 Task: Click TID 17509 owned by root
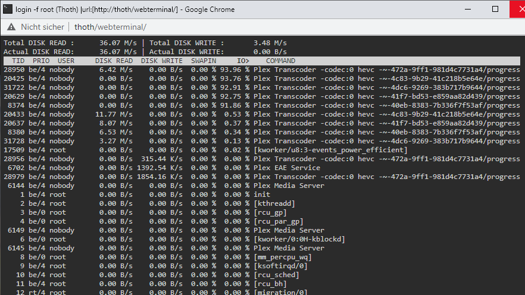(14, 150)
